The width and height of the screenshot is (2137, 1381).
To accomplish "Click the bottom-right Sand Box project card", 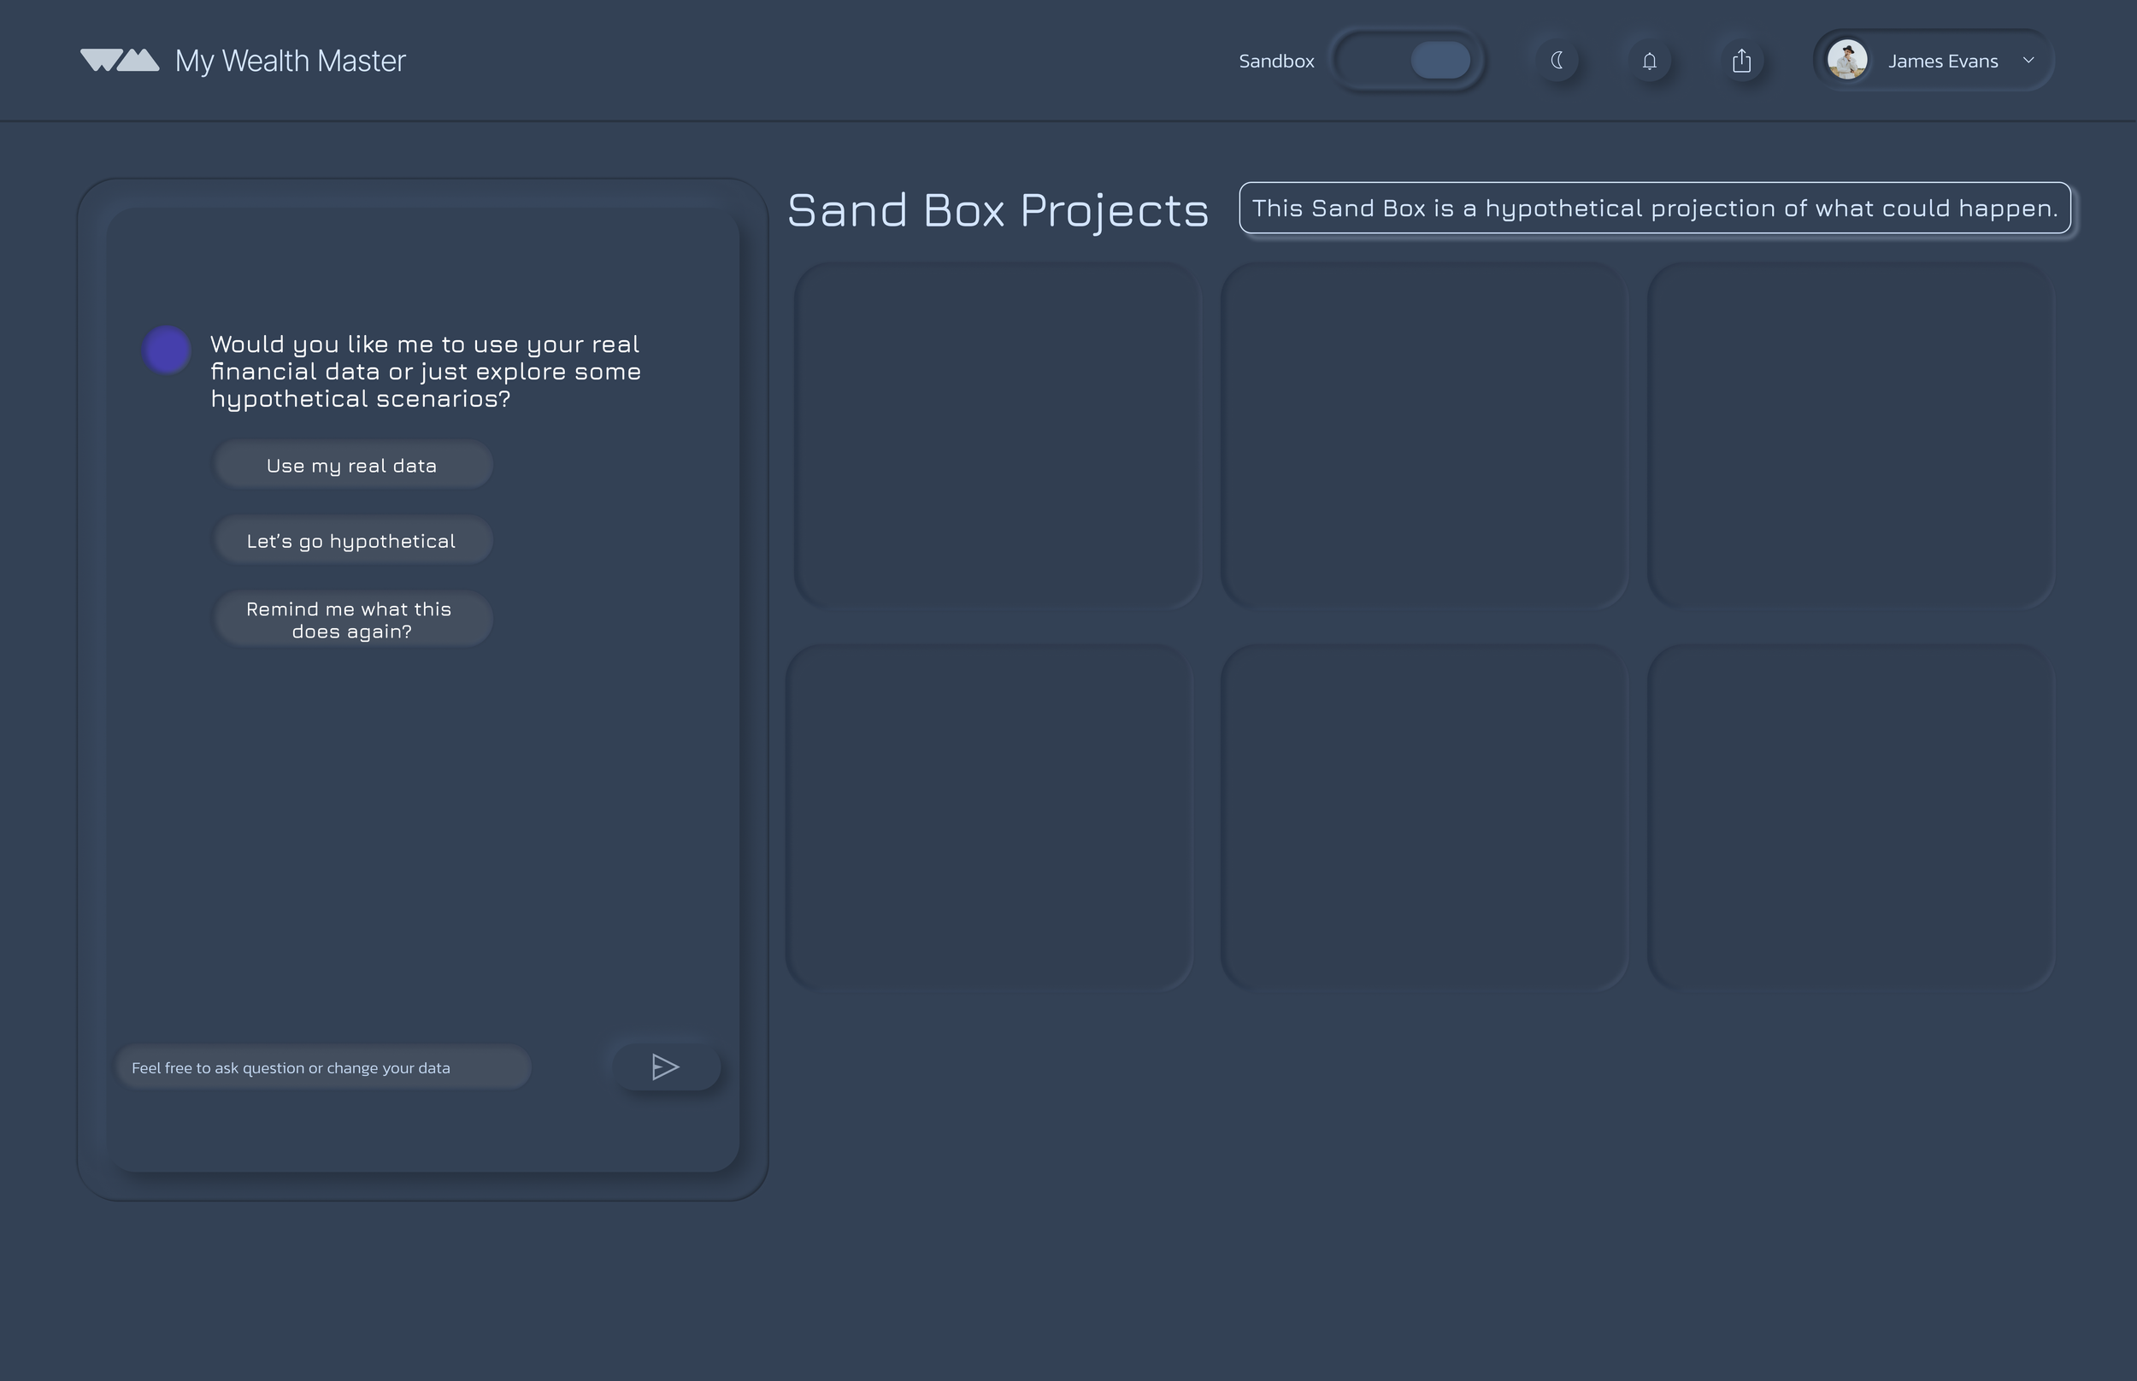I will [x=1850, y=817].
